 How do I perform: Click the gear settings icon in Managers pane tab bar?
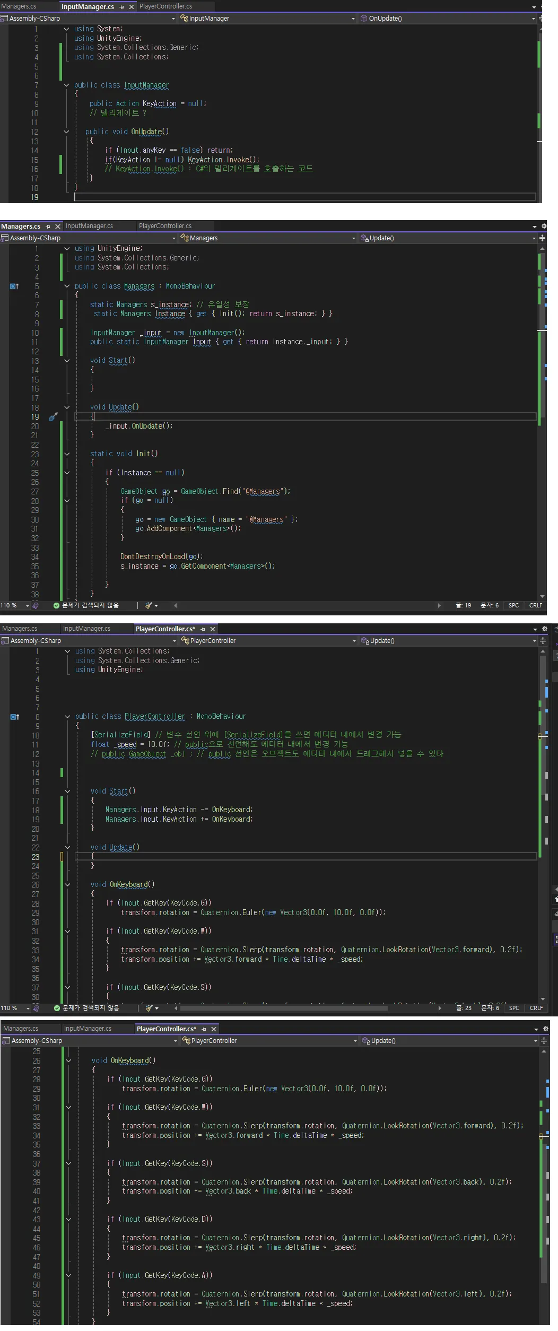tap(544, 227)
